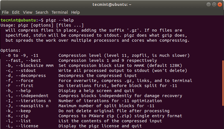Open the File menu
This screenshot has width=224, height=129.
(x=5, y=12)
